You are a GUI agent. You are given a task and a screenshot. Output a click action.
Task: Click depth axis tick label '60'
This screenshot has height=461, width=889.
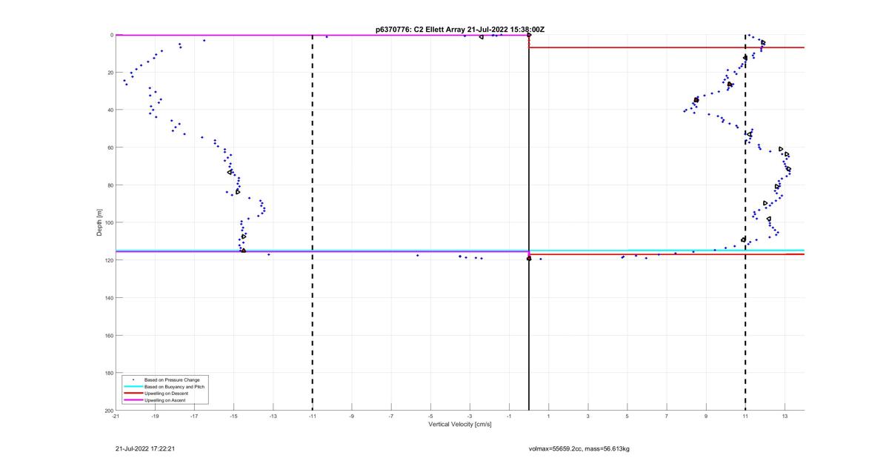110,147
